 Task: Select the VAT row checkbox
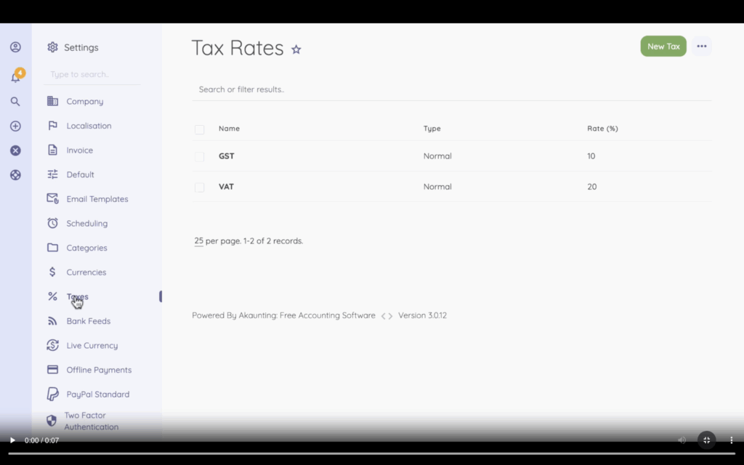pyautogui.click(x=199, y=187)
